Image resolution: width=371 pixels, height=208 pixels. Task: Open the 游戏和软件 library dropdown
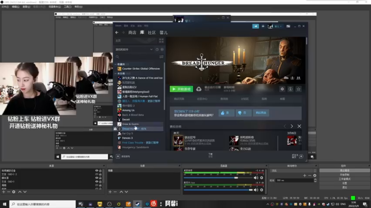(134, 49)
